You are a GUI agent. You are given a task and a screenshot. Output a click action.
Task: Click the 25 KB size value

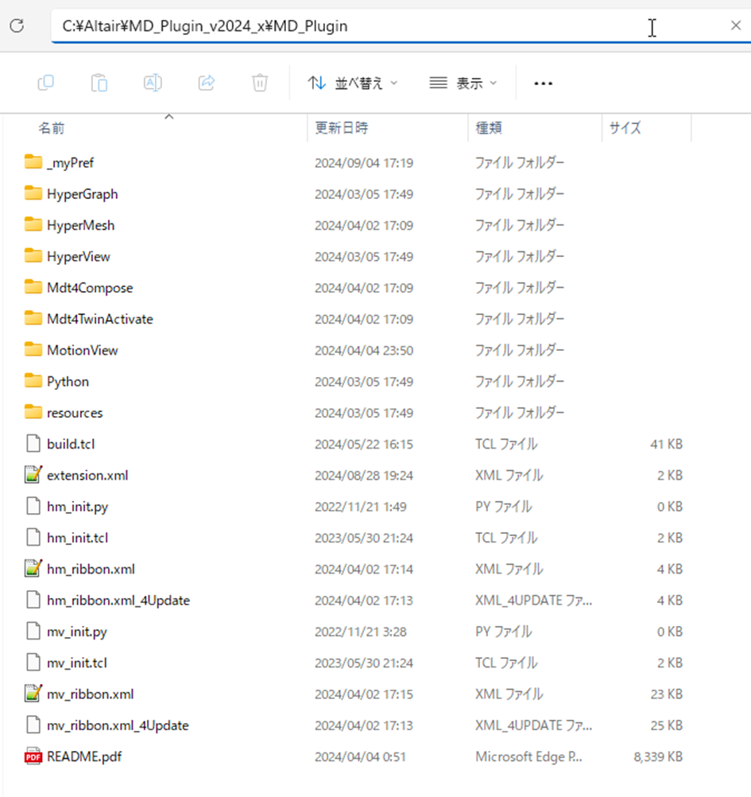[x=666, y=725]
